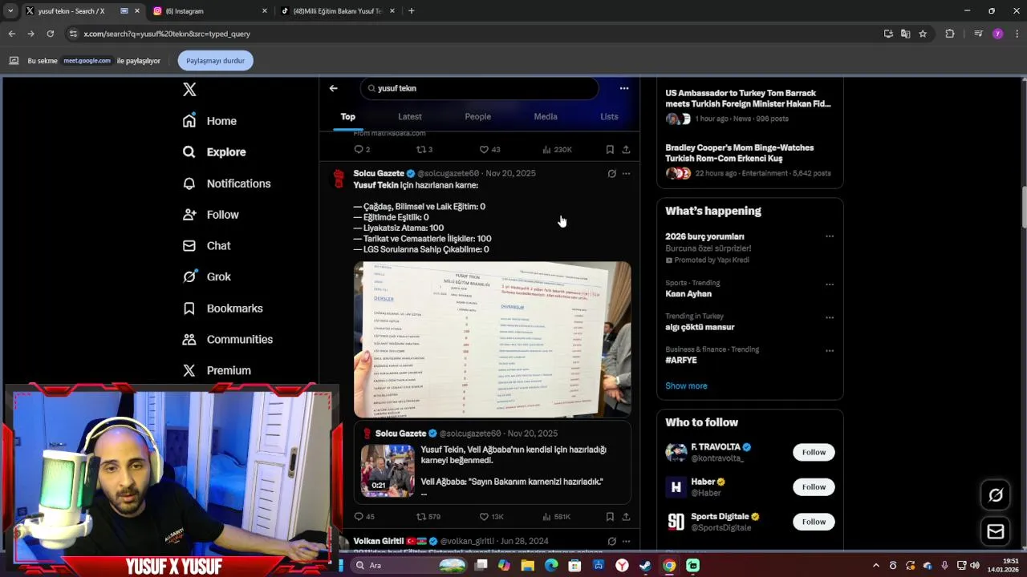
Task: Open Notifications in the sidebar
Action: click(226, 184)
